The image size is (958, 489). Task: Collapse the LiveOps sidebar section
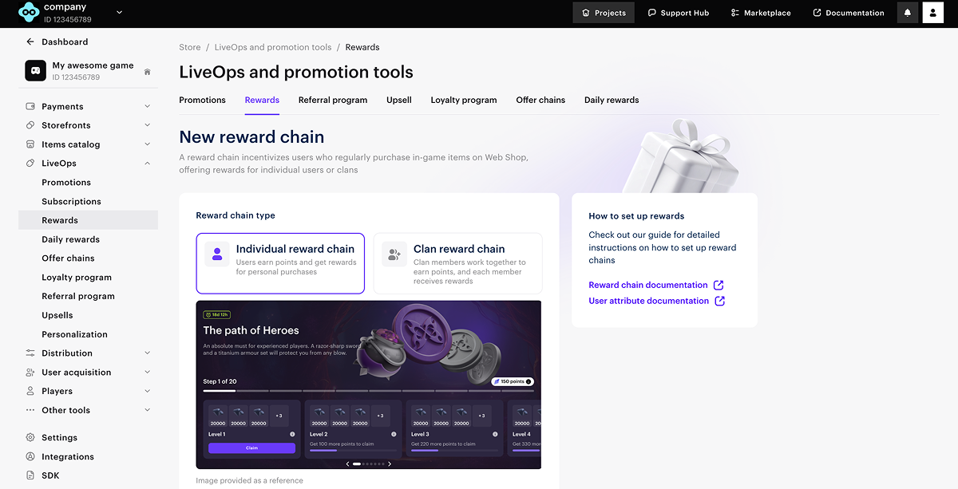point(147,164)
